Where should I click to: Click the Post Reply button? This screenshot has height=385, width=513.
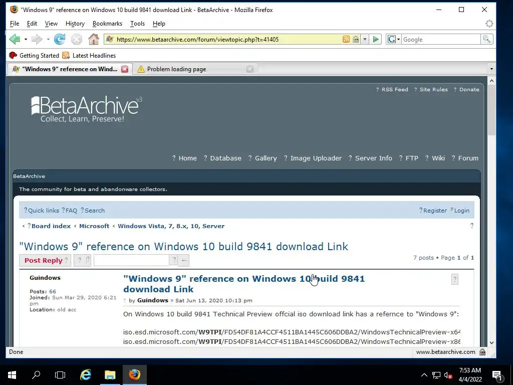coord(45,260)
